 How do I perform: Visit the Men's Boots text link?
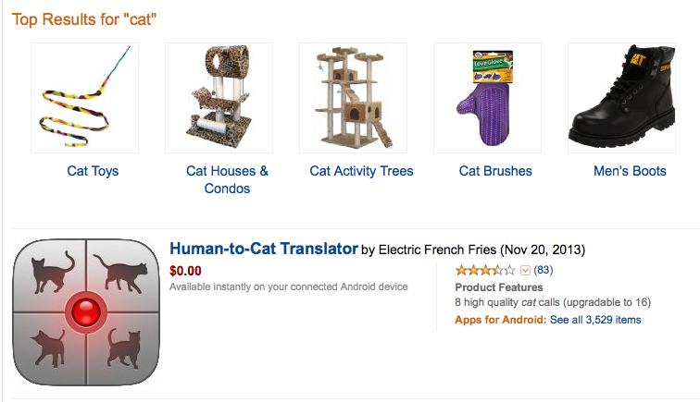coord(630,171)
